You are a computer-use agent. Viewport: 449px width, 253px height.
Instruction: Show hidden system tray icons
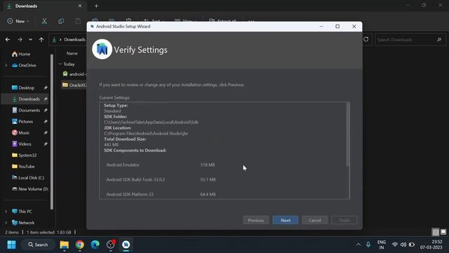358,245
